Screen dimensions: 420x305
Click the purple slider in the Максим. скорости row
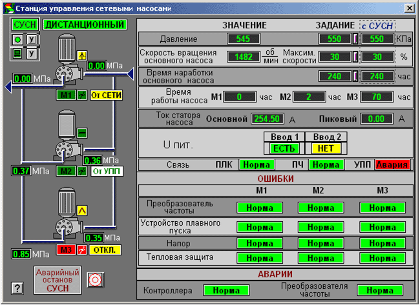point(355,57)
